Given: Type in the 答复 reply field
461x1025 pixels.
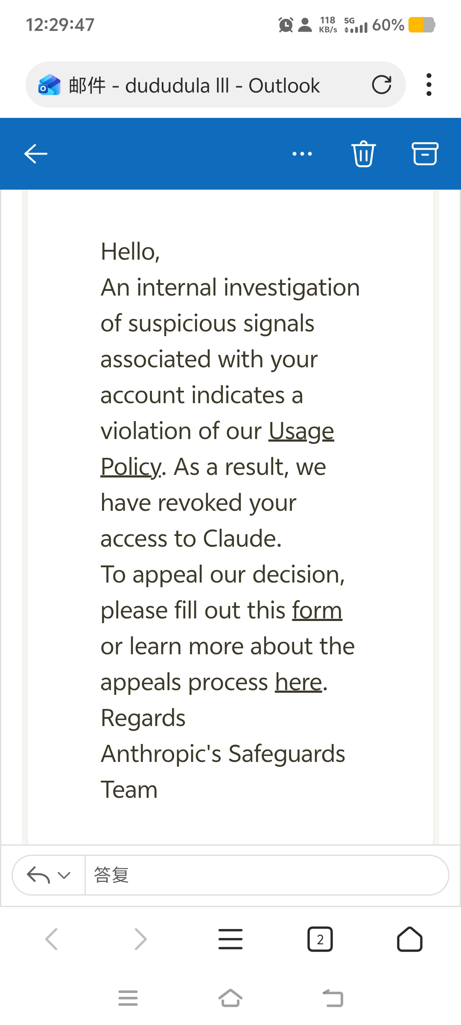Looking at the screenshot, I should pos(265,875).
